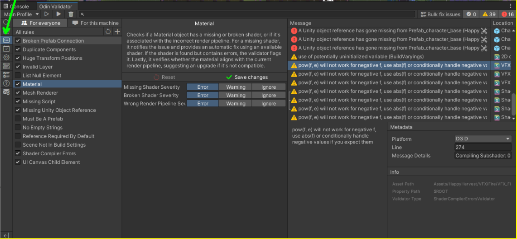Screen dimensions: 517x239
Task: Open the envelope icon in left sidebar
Action: coord(6,92)
